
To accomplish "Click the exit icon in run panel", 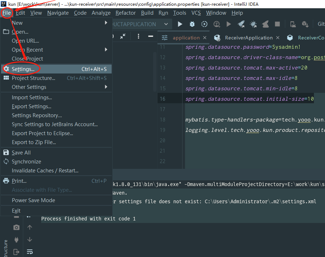I will coord(16,252).
